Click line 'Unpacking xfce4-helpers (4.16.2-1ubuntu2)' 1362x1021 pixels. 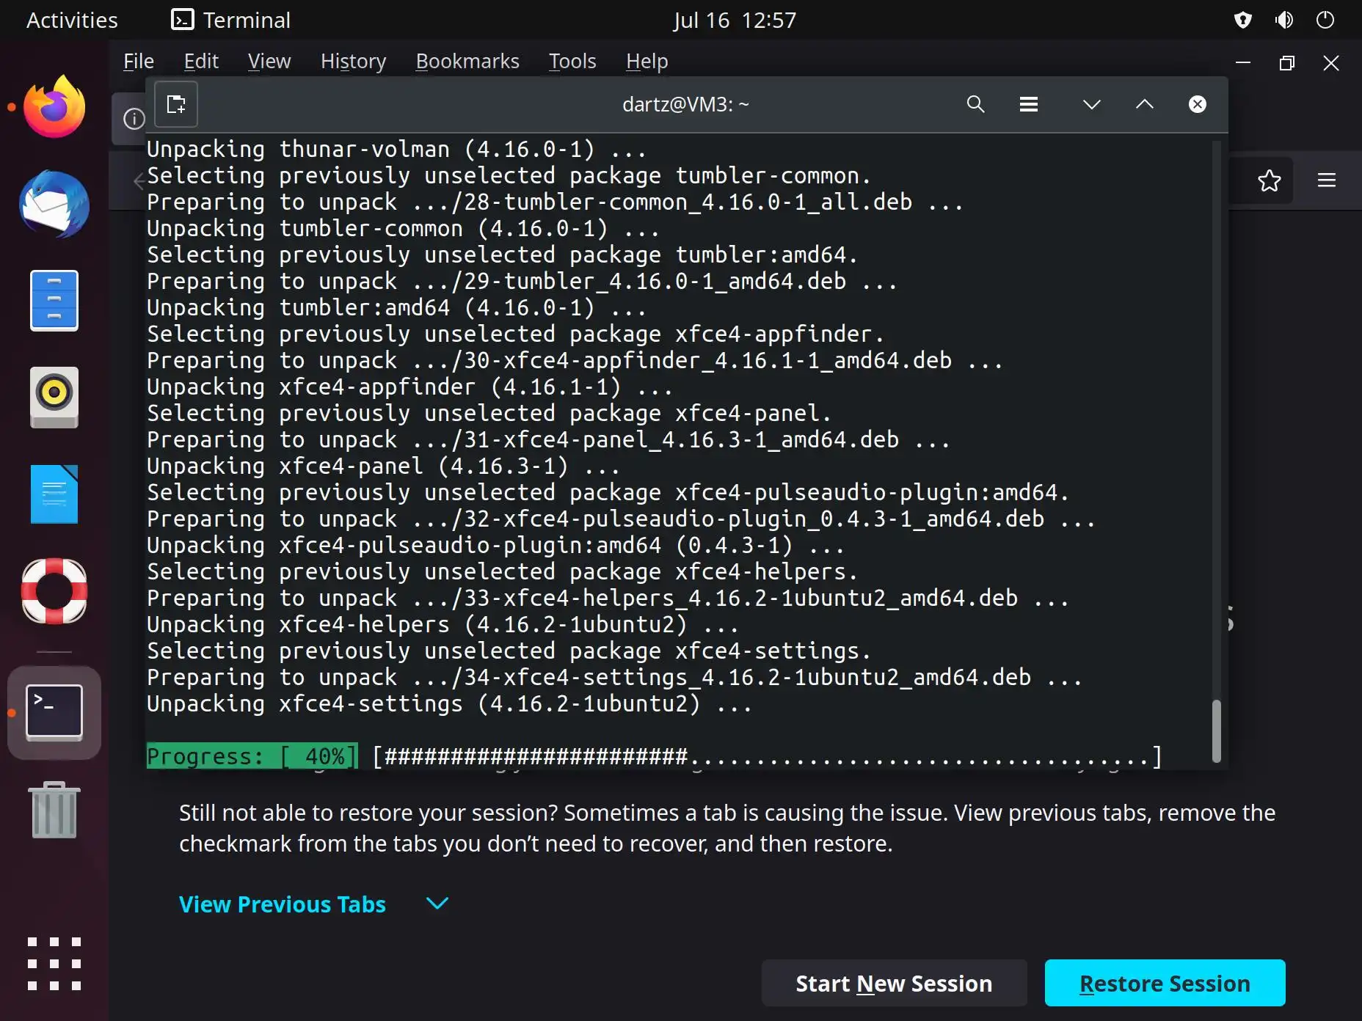click(443, 625)
